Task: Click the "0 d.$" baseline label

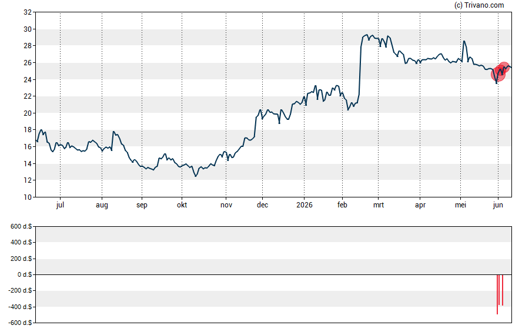Action: click(25, 275)
